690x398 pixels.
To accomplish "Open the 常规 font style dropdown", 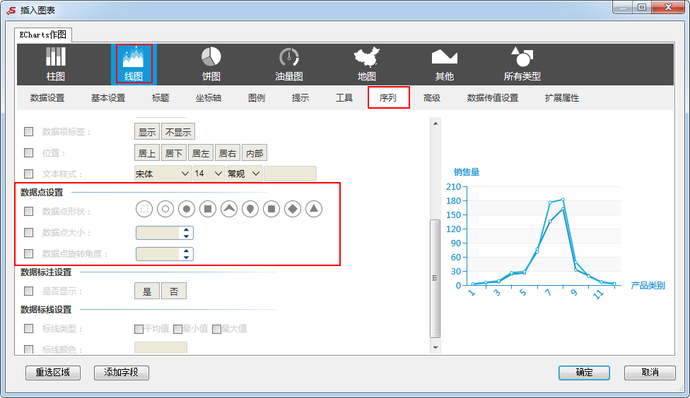I will 244,174.
